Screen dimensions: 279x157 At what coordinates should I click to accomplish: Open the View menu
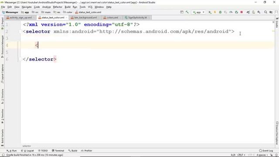tap(17, 7)
